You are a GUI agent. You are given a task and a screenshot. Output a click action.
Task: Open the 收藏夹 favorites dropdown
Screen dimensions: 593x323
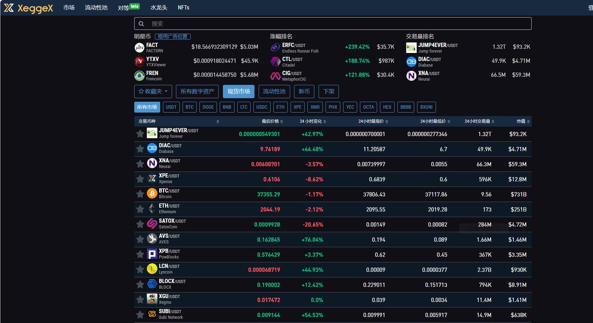click(x=153, y=92)
